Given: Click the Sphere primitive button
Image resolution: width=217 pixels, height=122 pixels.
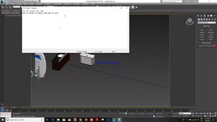Looking at the screenshot, I should point(202,33).
